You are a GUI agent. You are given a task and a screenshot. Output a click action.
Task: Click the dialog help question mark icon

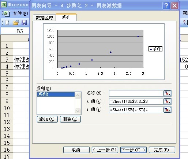166,5
